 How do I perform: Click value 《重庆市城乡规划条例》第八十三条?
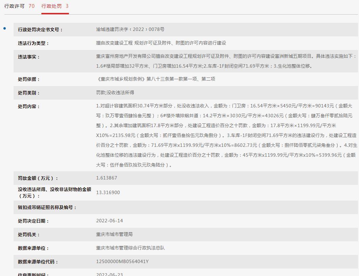pyautogui.click(x=156, y=79)
